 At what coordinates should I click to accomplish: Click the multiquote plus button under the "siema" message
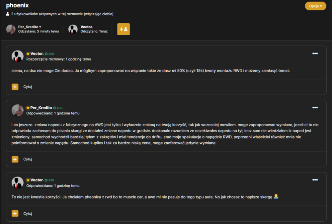point(15,87)
